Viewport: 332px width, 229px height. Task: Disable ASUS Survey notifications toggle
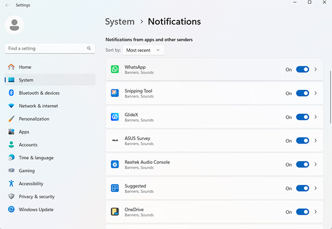point(302,141)
